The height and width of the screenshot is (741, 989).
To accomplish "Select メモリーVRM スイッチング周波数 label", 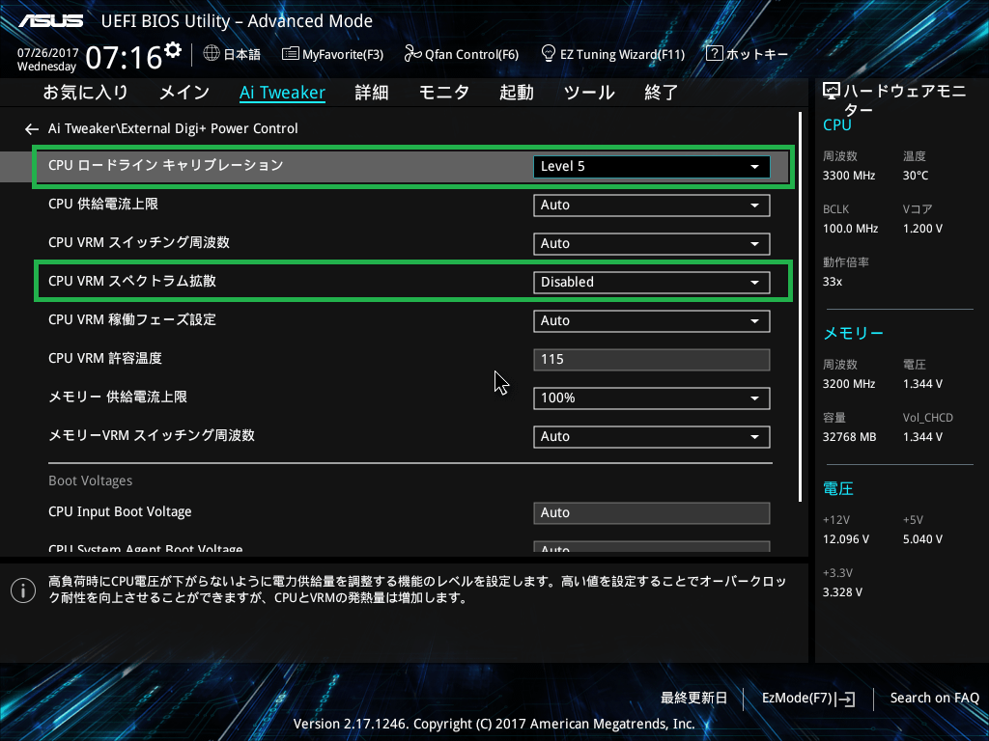I will coord(152,435).
